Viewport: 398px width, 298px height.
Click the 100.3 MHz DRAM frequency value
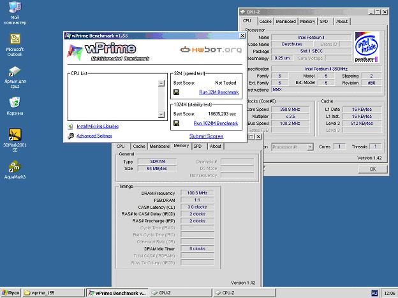pyautogui.click(x=197, y=193)
